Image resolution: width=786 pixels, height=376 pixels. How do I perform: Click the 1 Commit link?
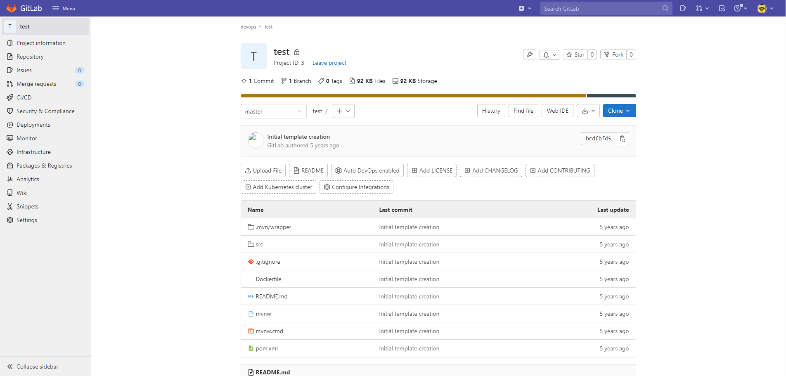257,81
